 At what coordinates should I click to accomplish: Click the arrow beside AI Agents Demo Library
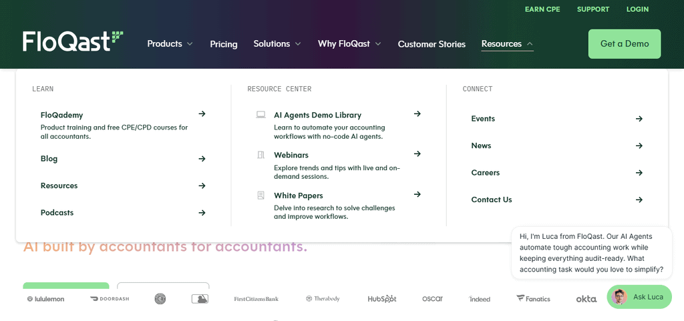417,113
